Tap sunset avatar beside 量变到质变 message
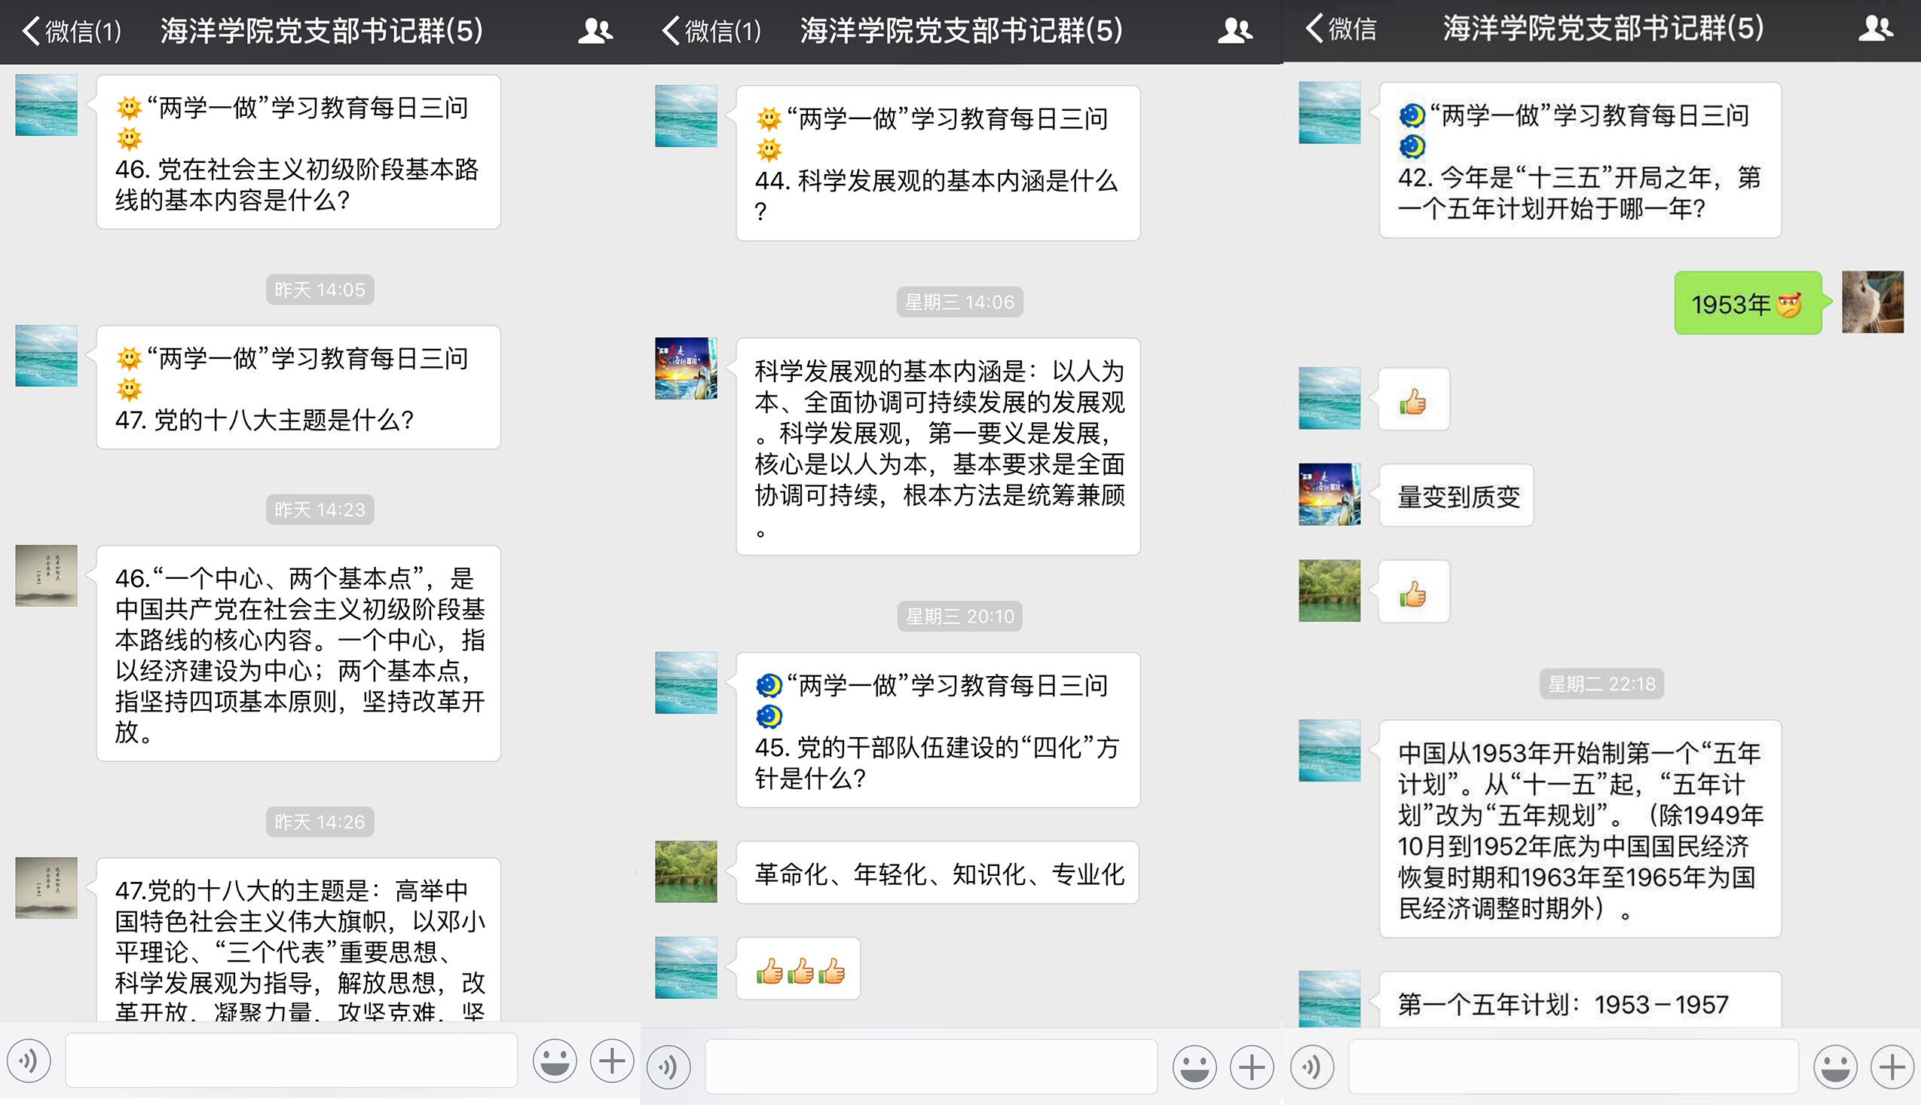Screen dimensions: 1921x1105 [1329, 494]
